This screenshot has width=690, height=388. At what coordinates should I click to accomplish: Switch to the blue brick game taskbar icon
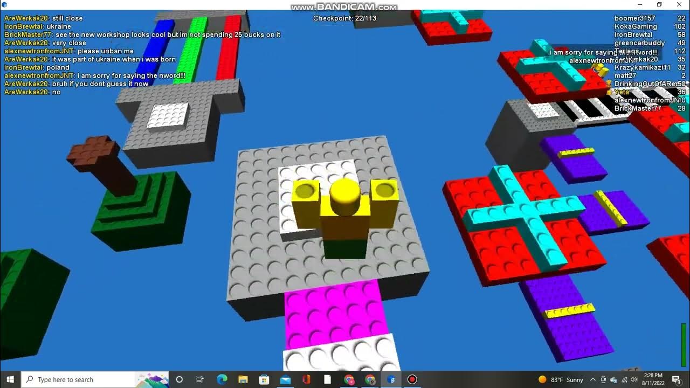(x=391, y=379)
